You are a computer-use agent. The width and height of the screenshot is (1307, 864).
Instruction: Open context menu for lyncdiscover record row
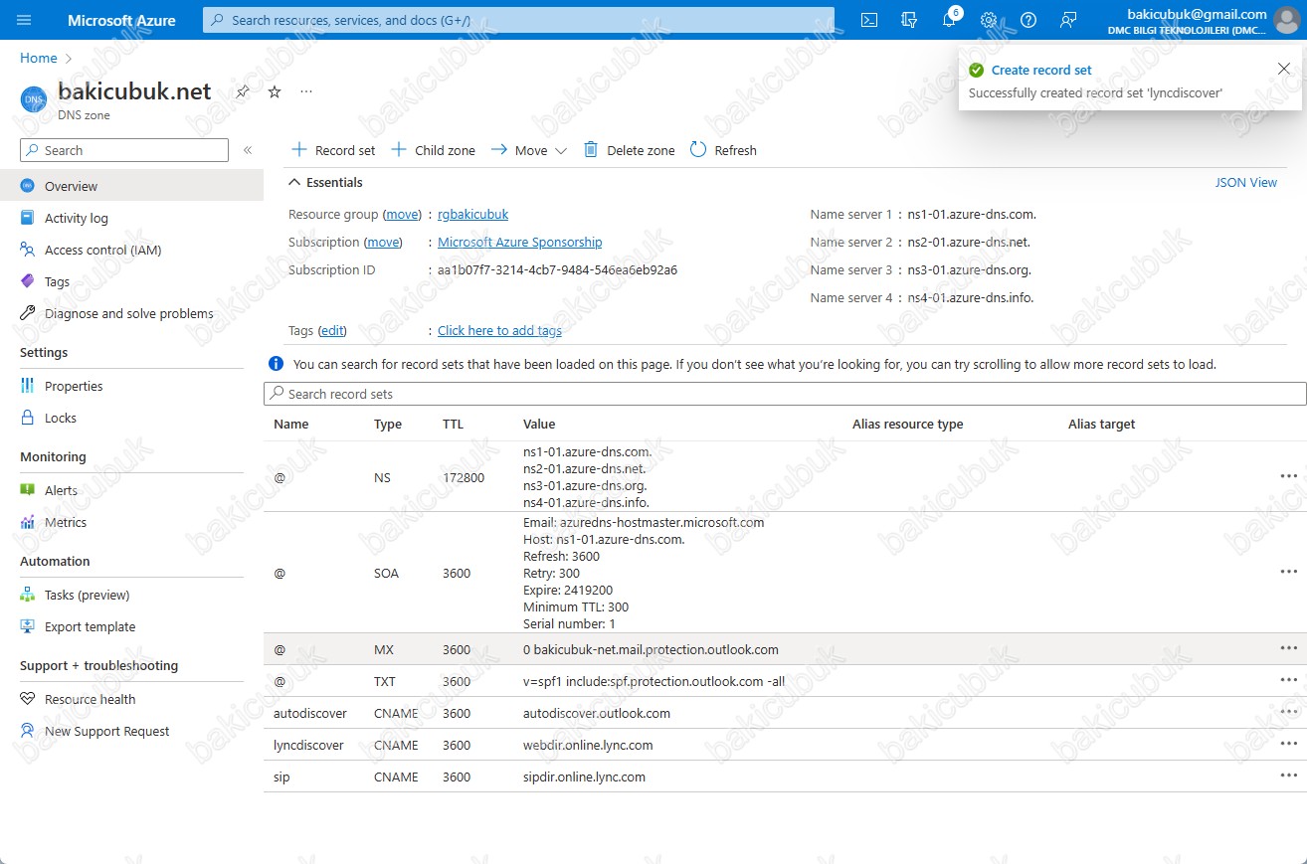(1289, 744)
